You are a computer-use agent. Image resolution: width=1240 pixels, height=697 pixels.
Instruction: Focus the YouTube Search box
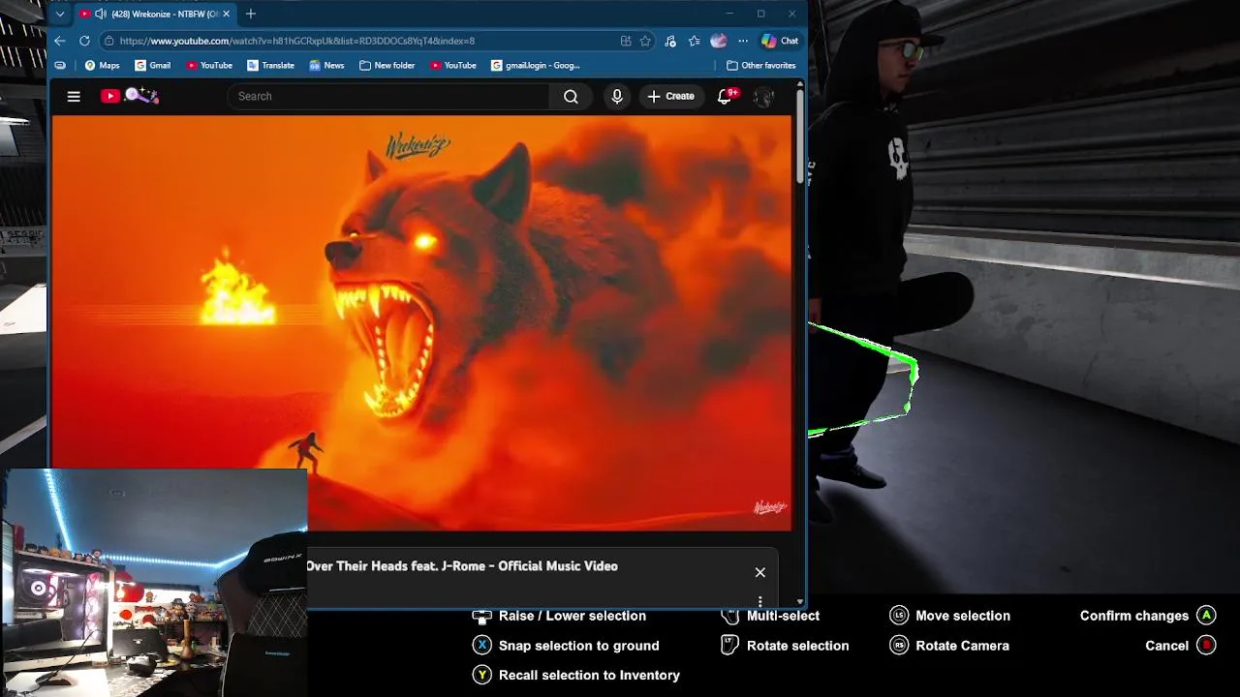(387, 96)
